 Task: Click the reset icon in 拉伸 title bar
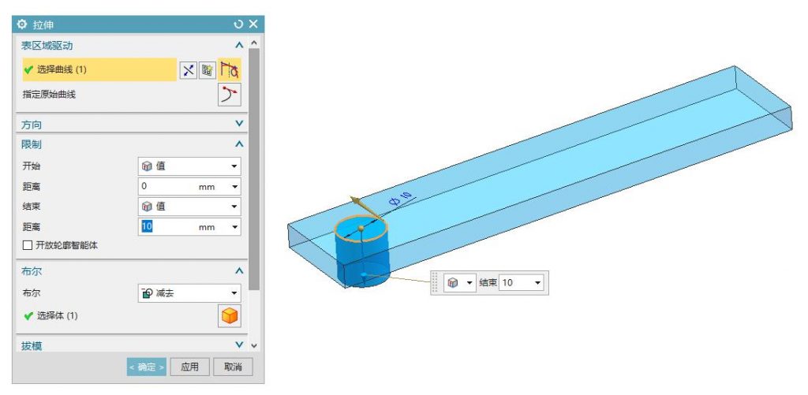point(238,24)
